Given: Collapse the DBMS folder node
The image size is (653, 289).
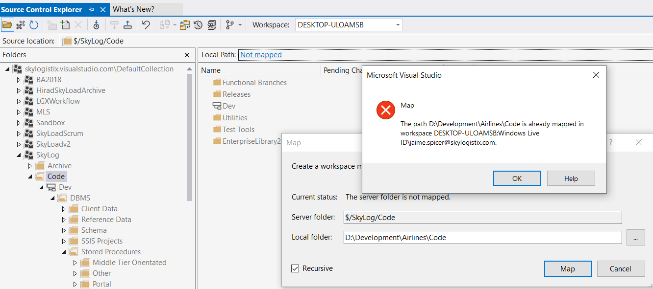Looking at the screenshot, I should (53, 198).
